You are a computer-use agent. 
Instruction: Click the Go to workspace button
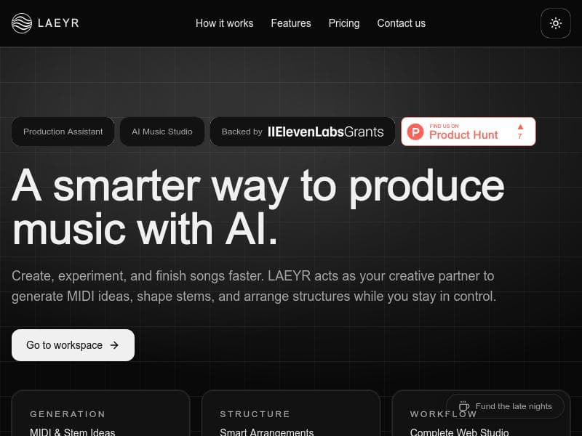[73, 345]
